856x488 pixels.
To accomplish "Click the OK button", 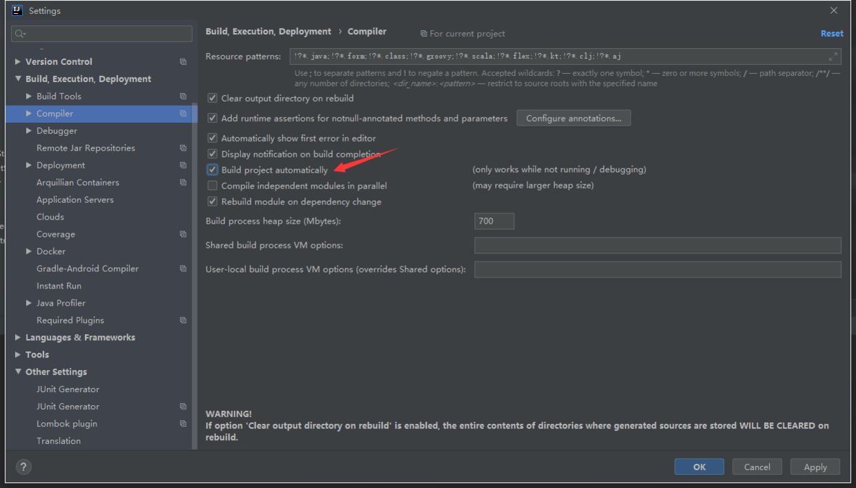I will 699,467.
